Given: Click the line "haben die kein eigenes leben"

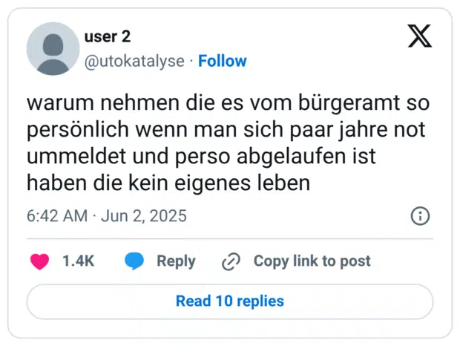Looking at the screenshot, I should click(168, 182).
